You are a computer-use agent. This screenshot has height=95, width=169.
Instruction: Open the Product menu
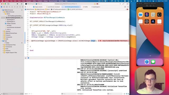(40, 1)
